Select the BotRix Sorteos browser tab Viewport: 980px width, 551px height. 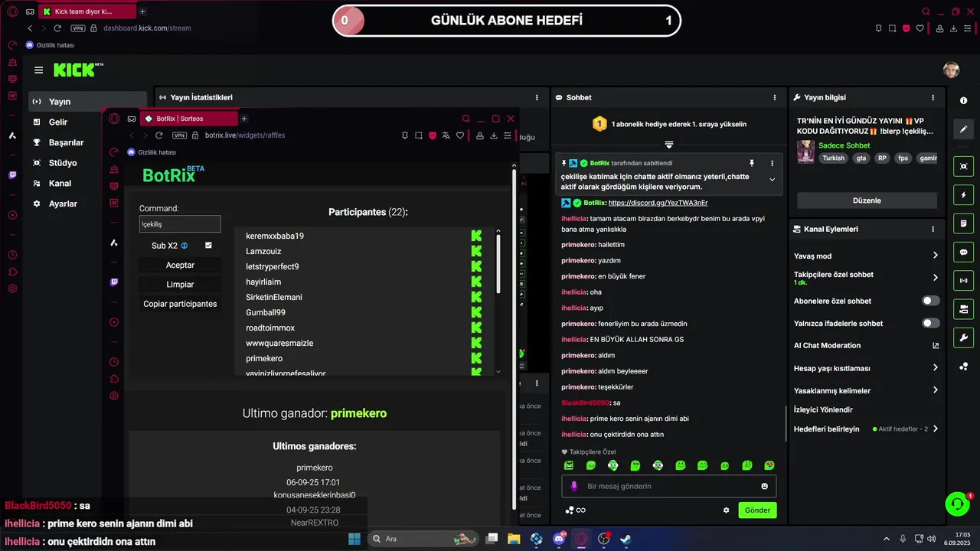[x=188, y=119]
